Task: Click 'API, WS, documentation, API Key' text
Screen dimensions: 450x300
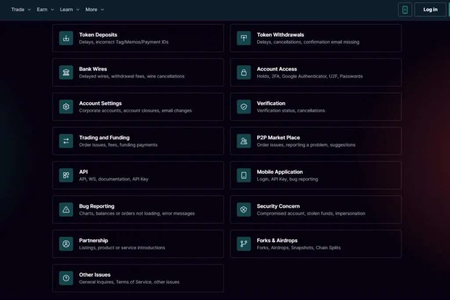Action: [x=114, y=179]
